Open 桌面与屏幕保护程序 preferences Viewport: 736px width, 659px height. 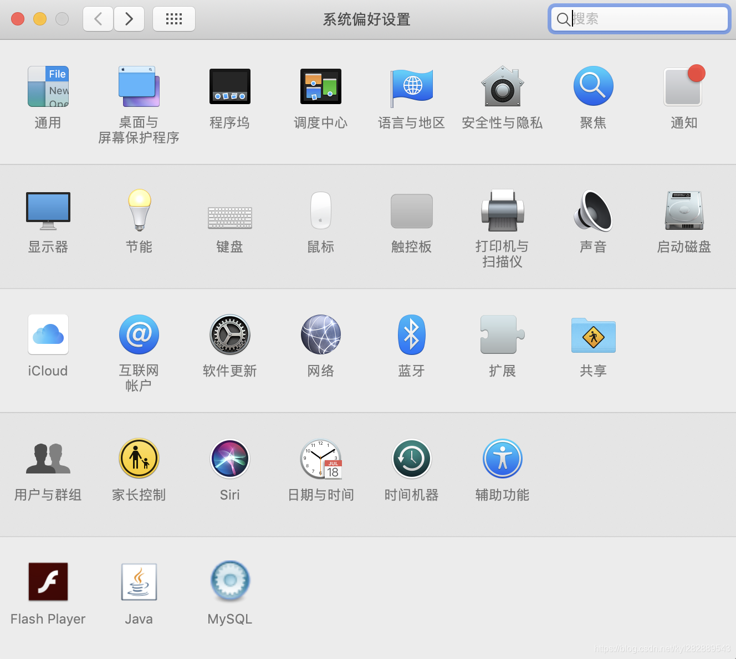click(139, 86)
